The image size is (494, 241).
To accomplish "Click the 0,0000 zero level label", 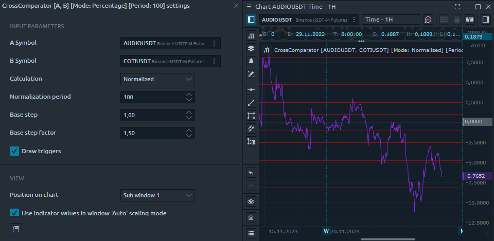I will (478, 122).
